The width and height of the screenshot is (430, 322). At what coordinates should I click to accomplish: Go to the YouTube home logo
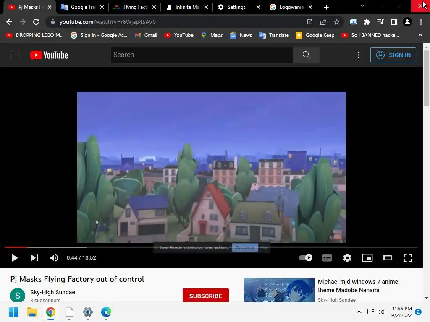(49, 55)
